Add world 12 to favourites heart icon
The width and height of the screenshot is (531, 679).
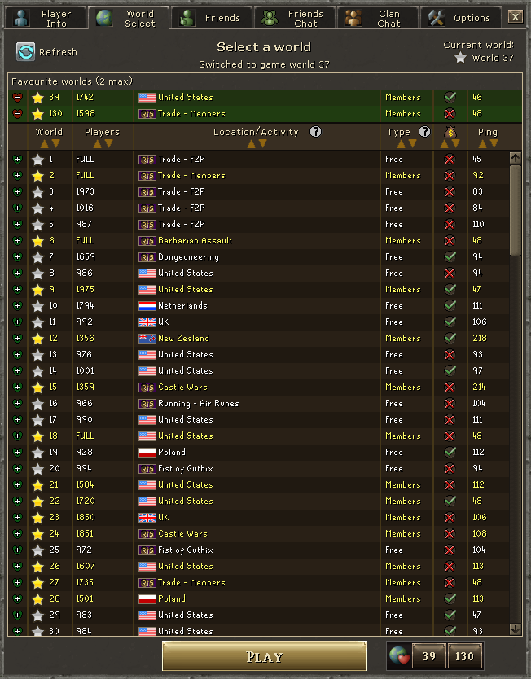point(17,338)
